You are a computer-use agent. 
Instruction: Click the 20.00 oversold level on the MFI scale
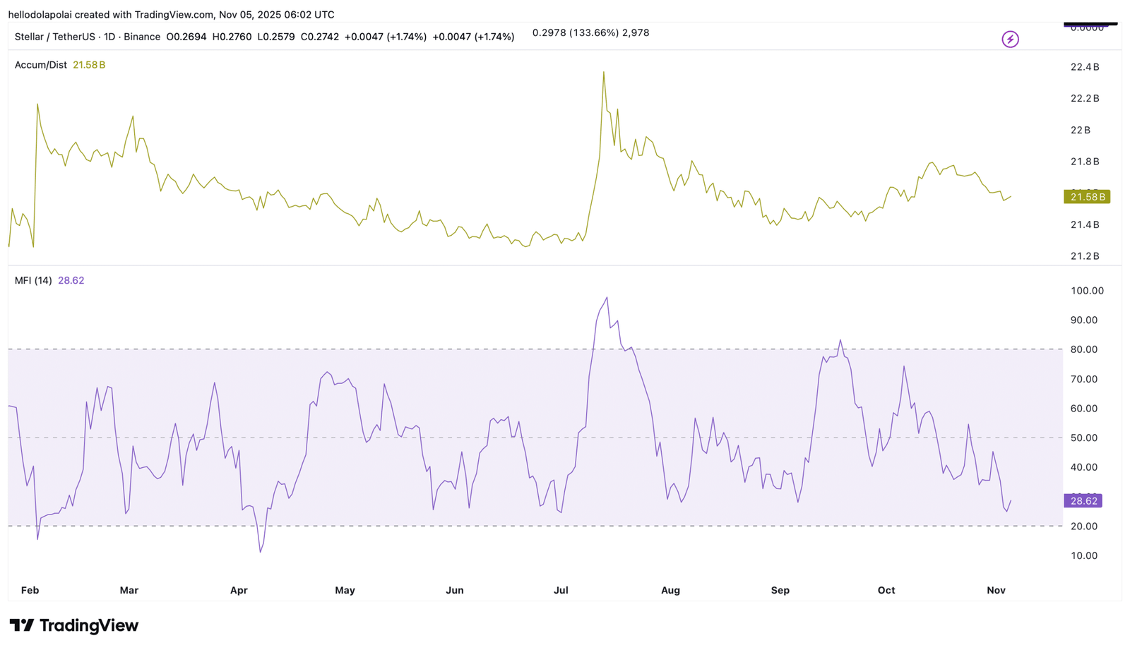tap(1084, 526)
